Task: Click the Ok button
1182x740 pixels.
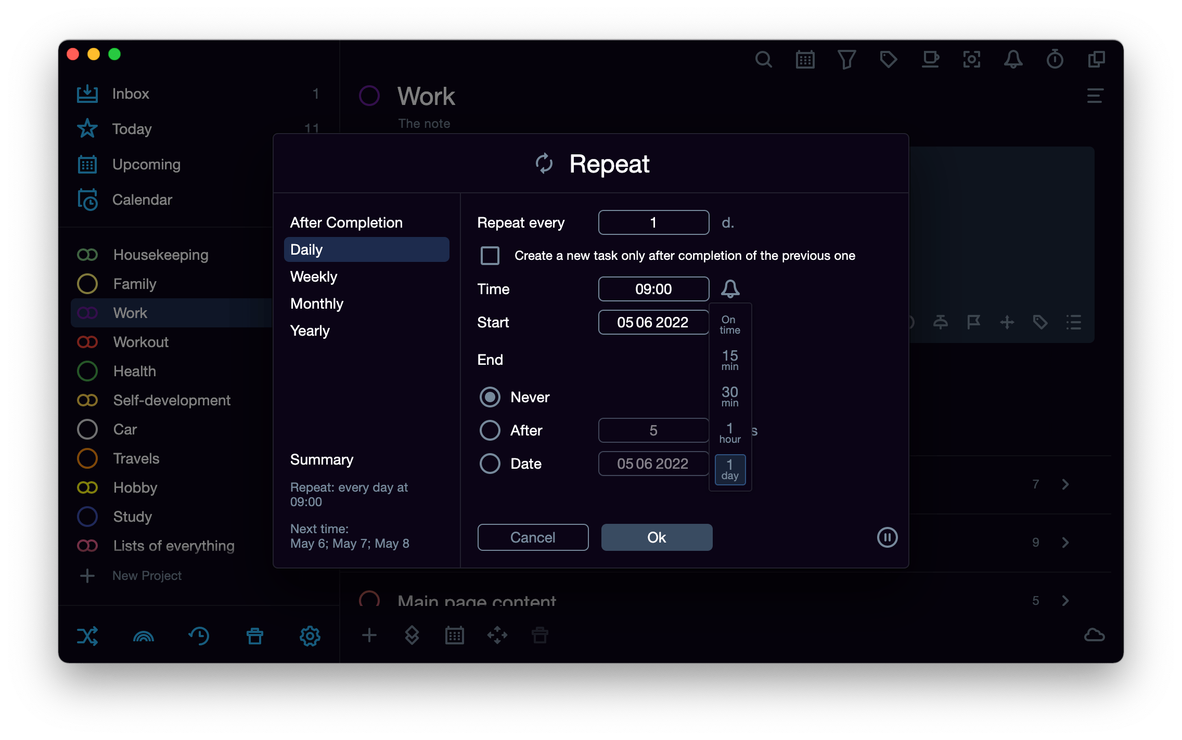Action: point(657,537)
